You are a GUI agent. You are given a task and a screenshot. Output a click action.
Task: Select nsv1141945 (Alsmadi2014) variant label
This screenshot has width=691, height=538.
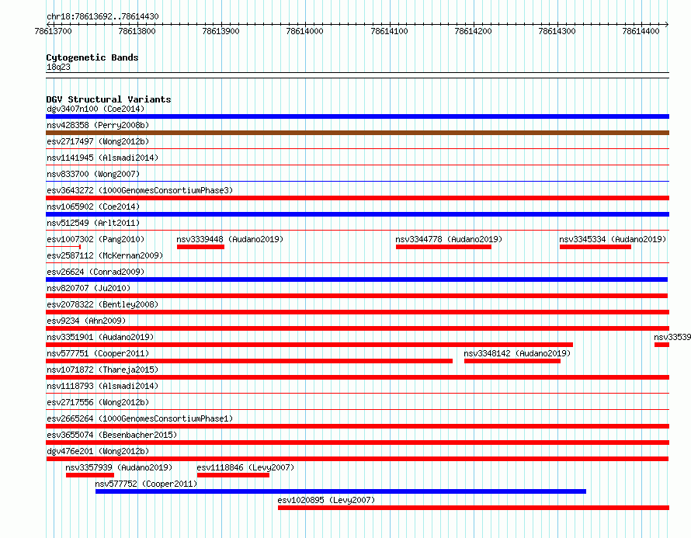(102, 158)
